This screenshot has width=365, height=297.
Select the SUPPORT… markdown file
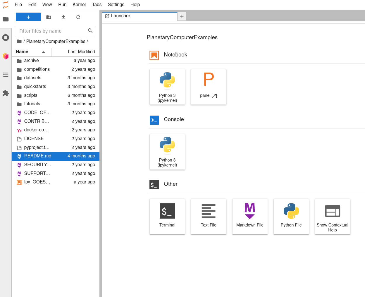(56, 174)
